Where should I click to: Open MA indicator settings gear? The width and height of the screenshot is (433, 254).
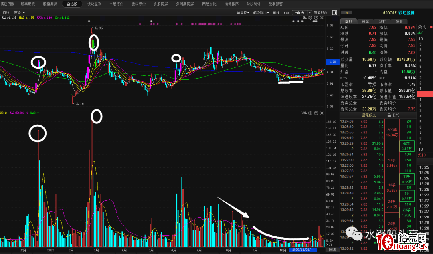(310, 18)
